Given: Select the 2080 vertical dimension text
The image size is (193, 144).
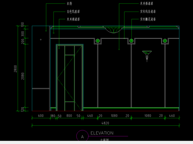Looking at the screenshot, I should coord(23,76).
